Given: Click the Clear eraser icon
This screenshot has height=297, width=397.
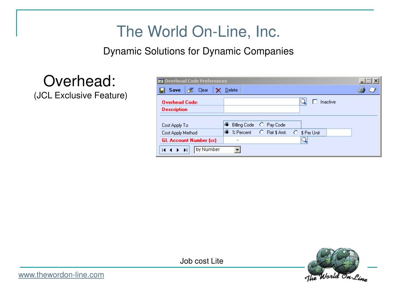Looking at the screenshot, I should pyautogui.click(x=190, y=90).
